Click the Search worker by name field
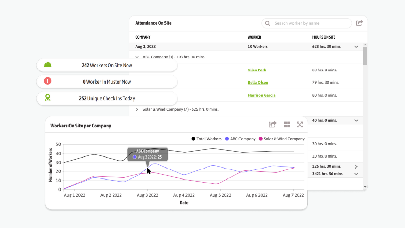The height and width of the screenshot is (228, 405). pyautogui.click(x=310, y=23)
